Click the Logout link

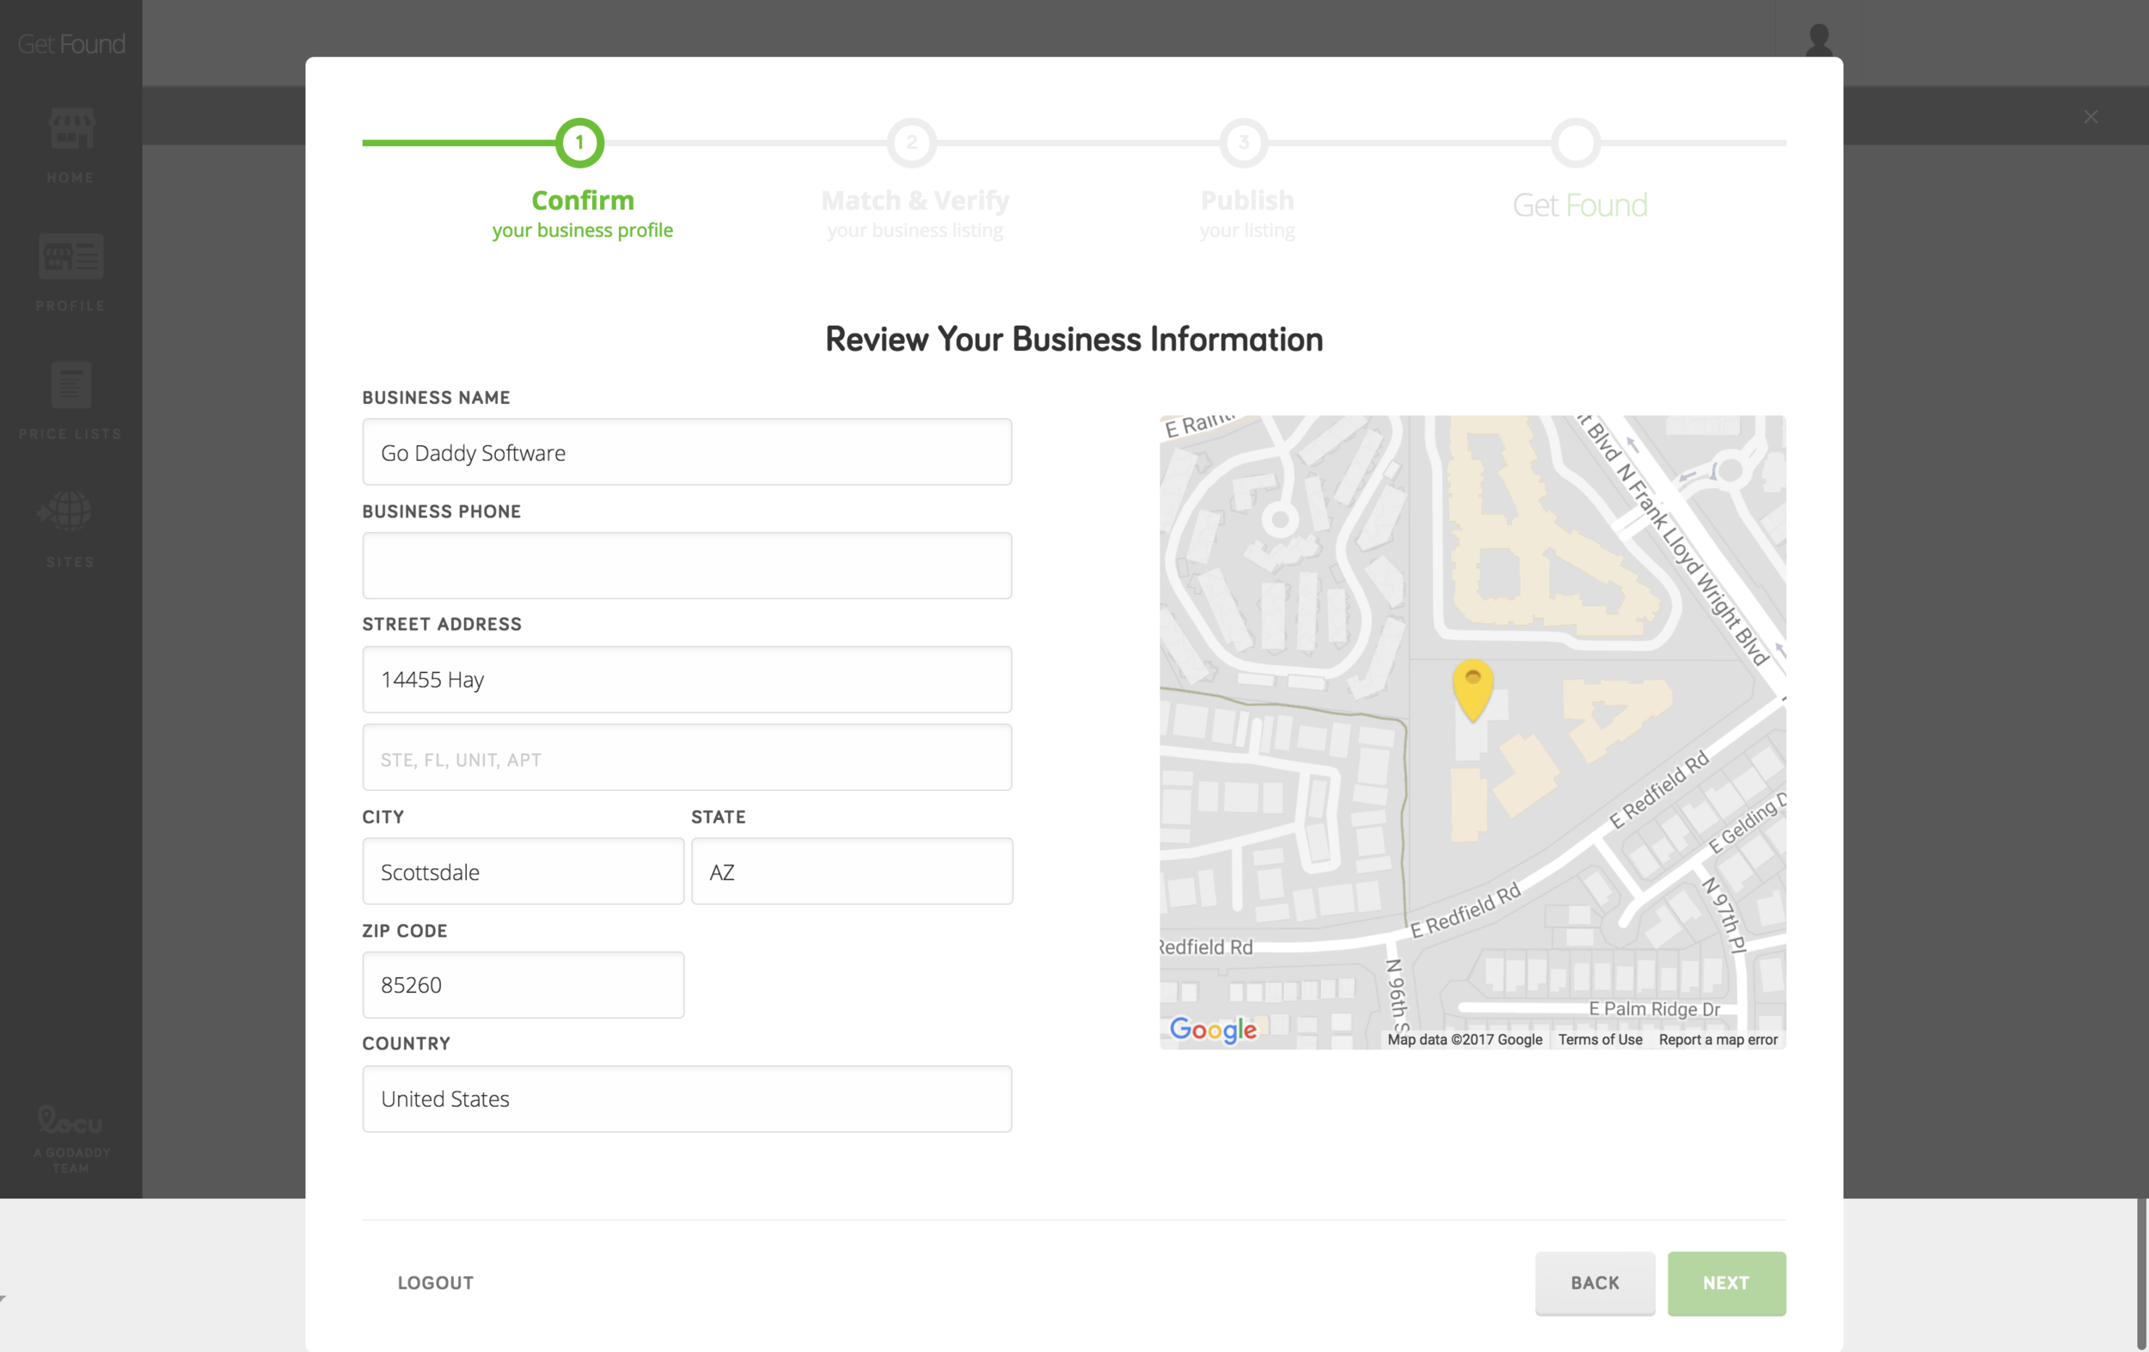[x=436, y=1282]
